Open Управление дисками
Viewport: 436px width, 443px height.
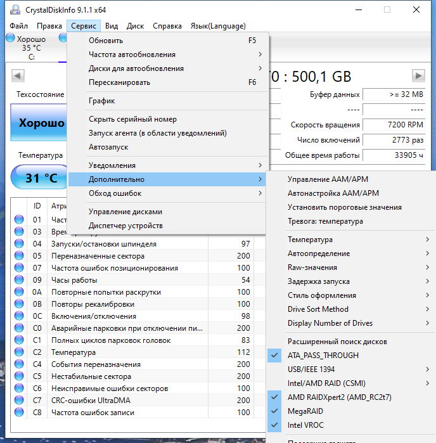(x=167, y=212)
